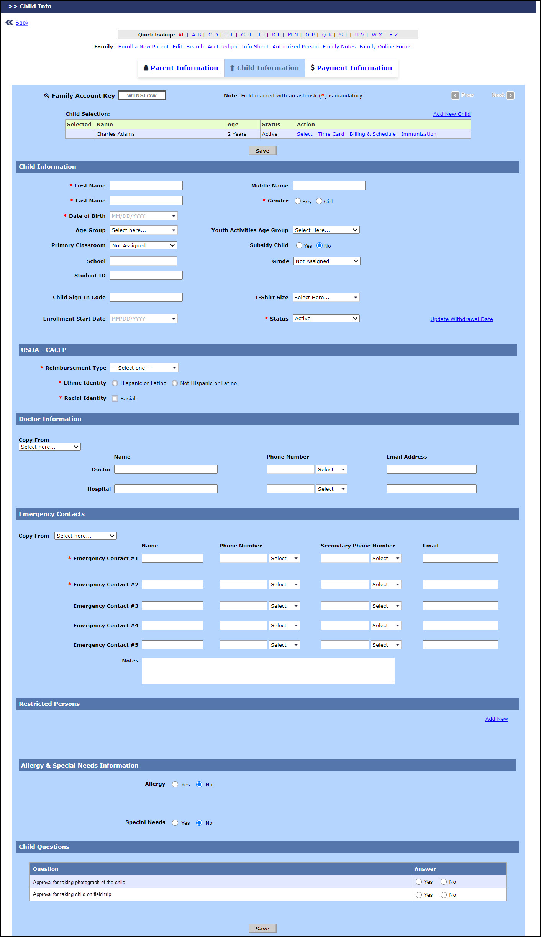
Task: Select the Boy gender radio button
Action: (x=298, y=201)
